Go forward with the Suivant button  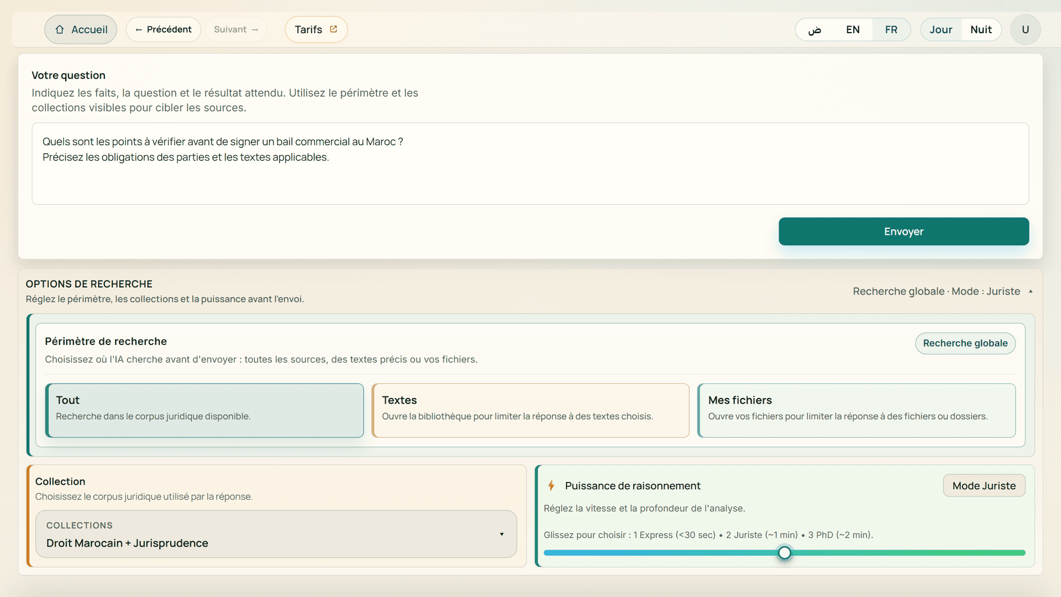[x=236, y=29]
